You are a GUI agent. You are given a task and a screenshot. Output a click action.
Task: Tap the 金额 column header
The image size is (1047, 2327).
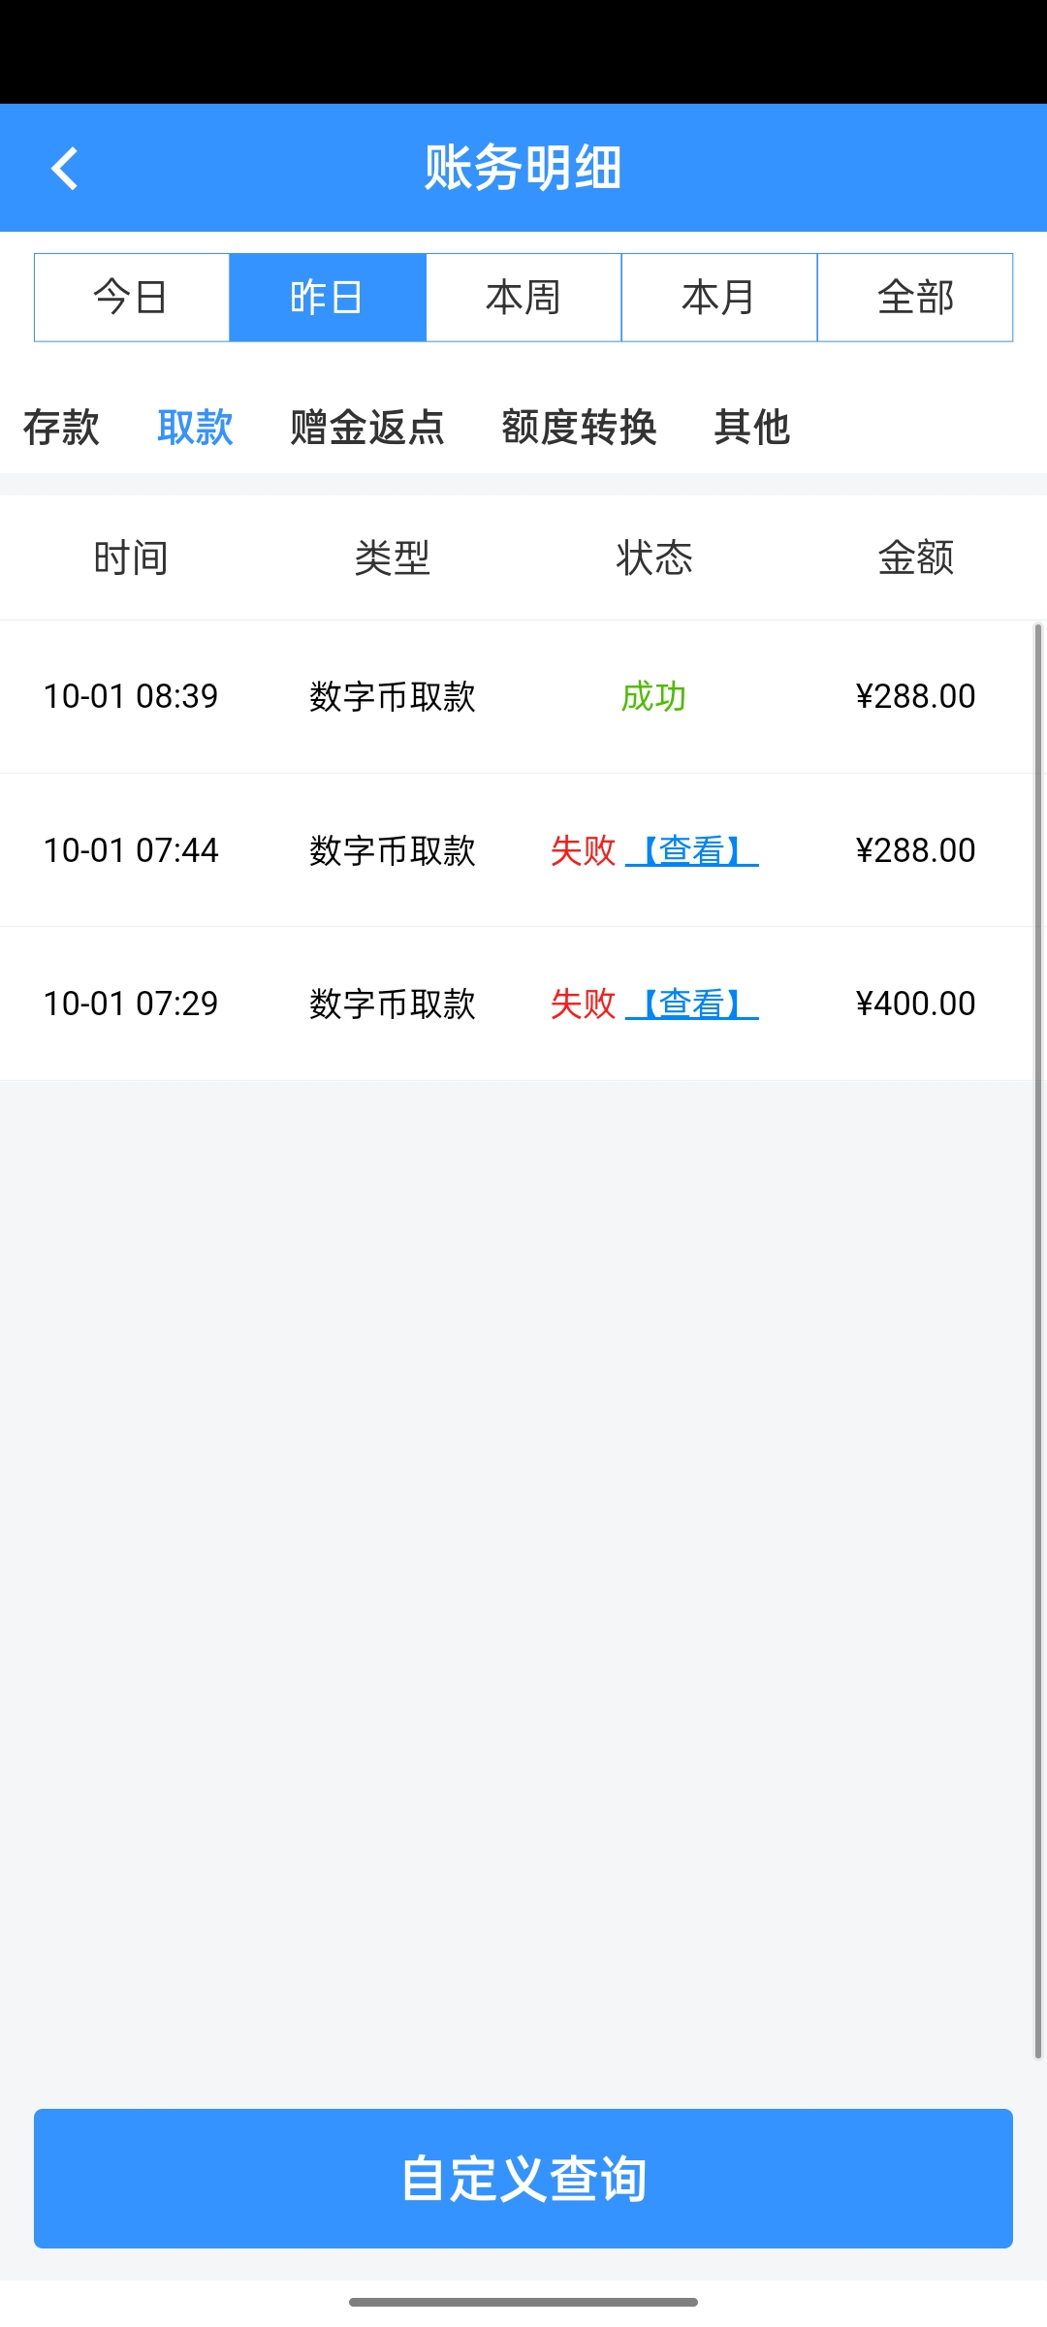pyautogui.click(x=915, y=558)
